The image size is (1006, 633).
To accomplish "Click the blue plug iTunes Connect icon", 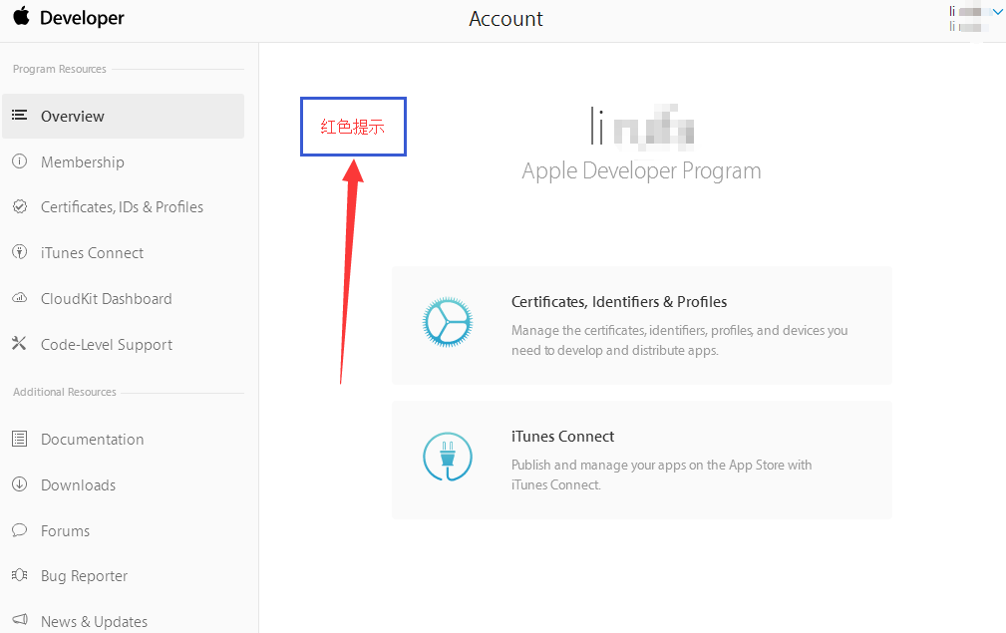I will (448, 457).
